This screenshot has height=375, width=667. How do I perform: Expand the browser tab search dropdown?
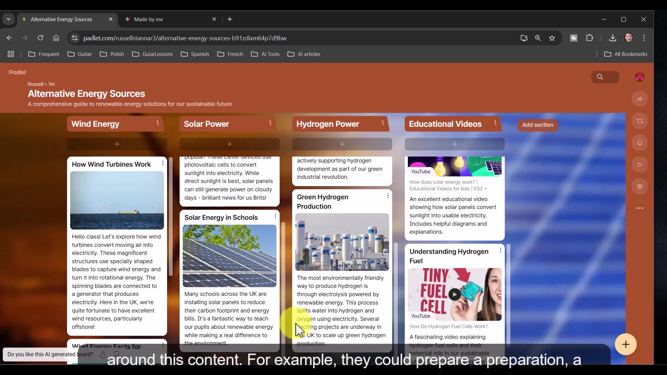pyautogui.click(x=8, y=19)
